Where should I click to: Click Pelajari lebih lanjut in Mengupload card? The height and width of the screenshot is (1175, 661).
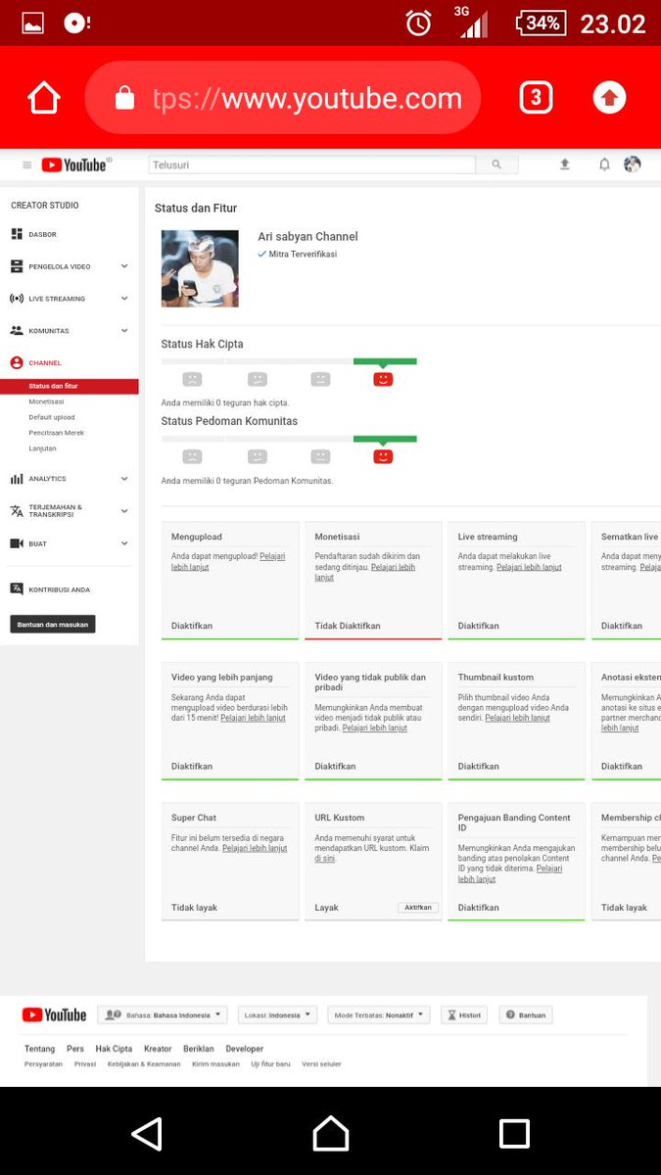pyautogui.click(x=230, y=561)
